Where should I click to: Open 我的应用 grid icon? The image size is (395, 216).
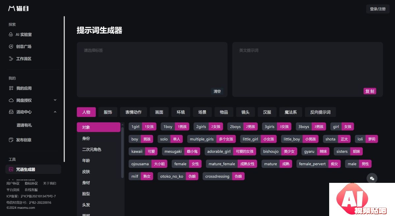pos(11,88)
